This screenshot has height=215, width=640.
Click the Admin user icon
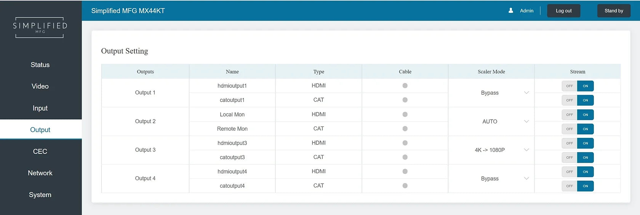[x=511, y=11]
